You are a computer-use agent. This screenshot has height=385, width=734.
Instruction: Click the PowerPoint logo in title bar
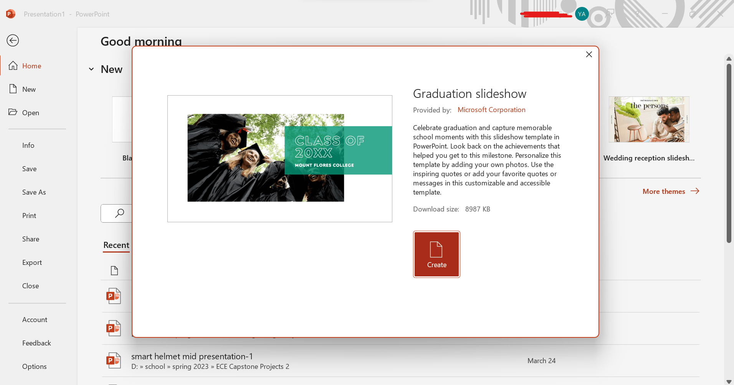11,14
